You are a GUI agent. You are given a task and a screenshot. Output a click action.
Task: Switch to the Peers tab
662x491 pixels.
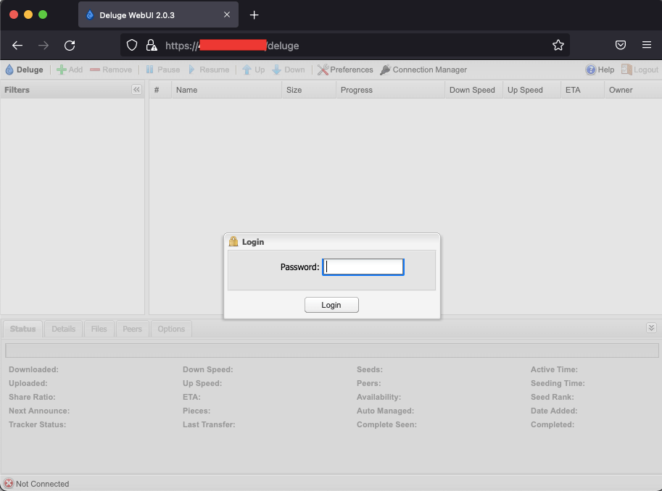(132, 329)
